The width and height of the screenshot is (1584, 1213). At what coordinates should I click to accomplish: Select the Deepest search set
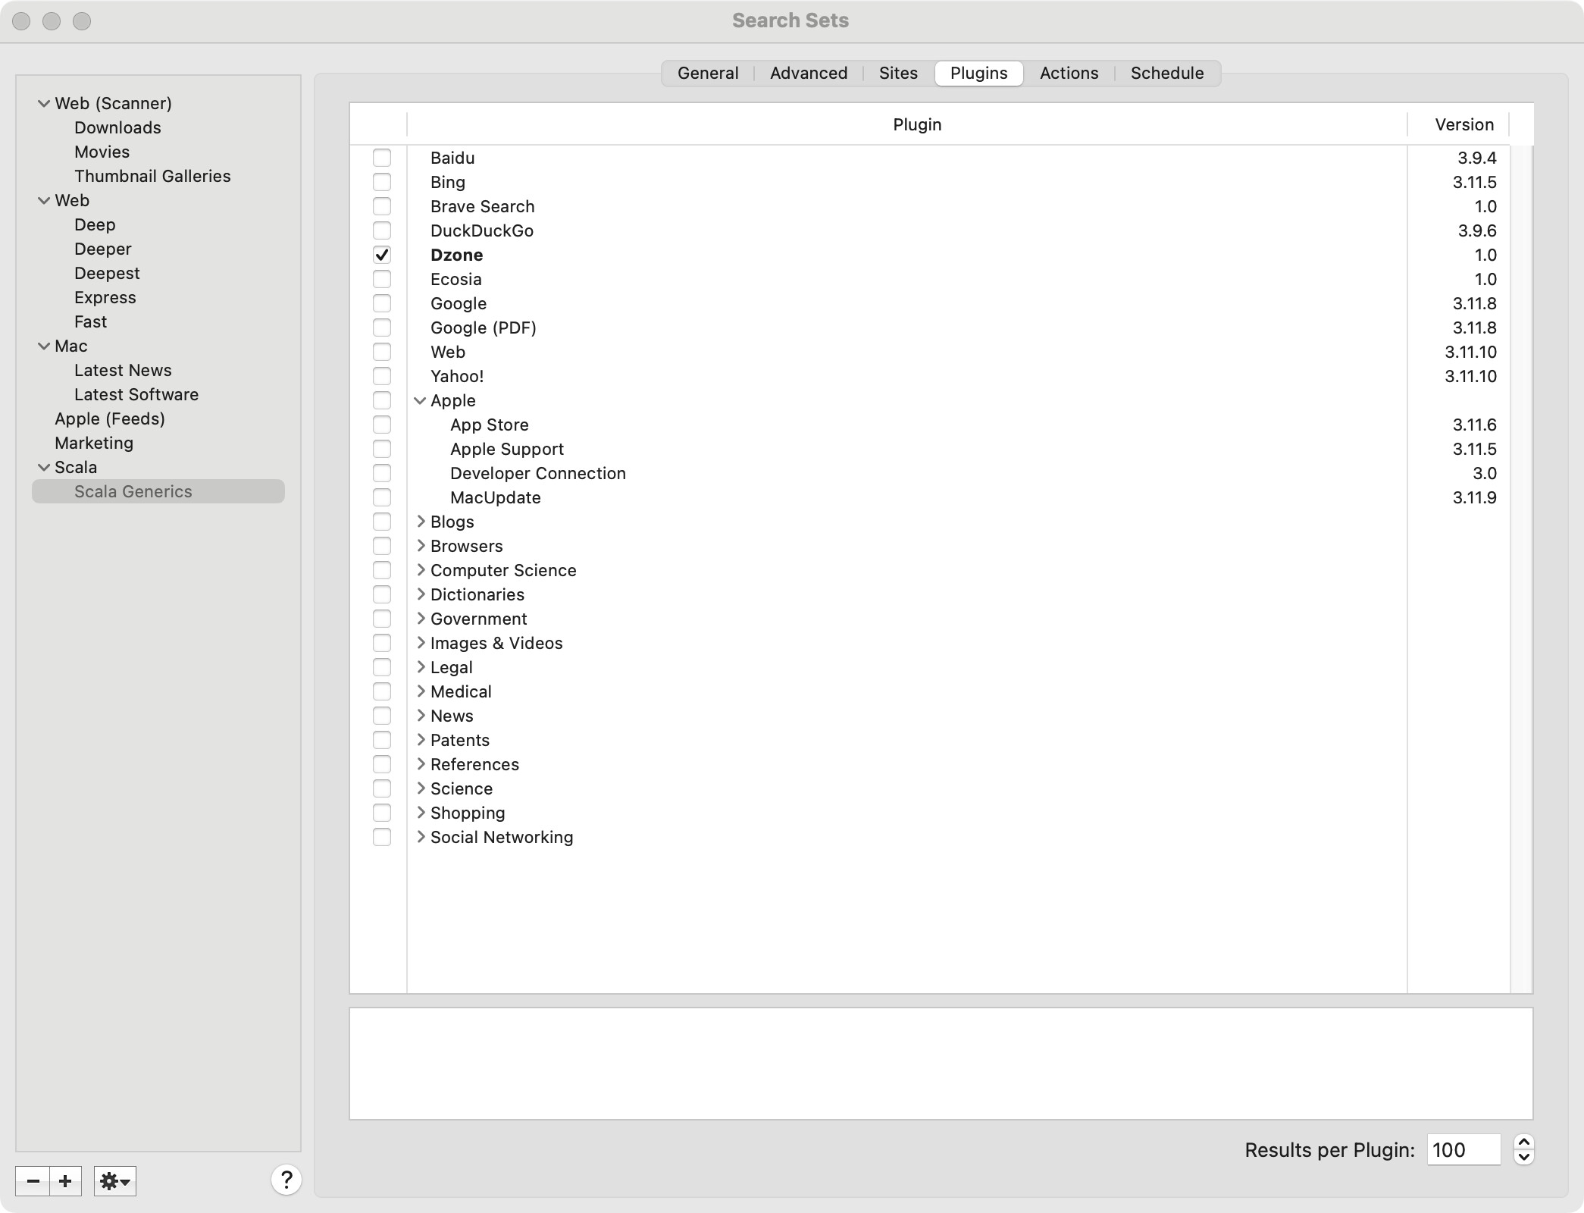[107, 274]
